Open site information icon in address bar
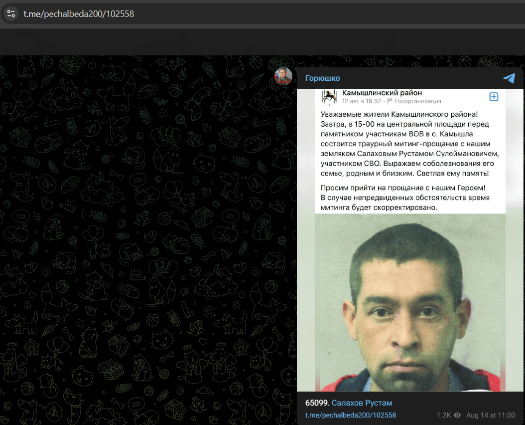The image size is (525, 425). click(x=11, y=14)
